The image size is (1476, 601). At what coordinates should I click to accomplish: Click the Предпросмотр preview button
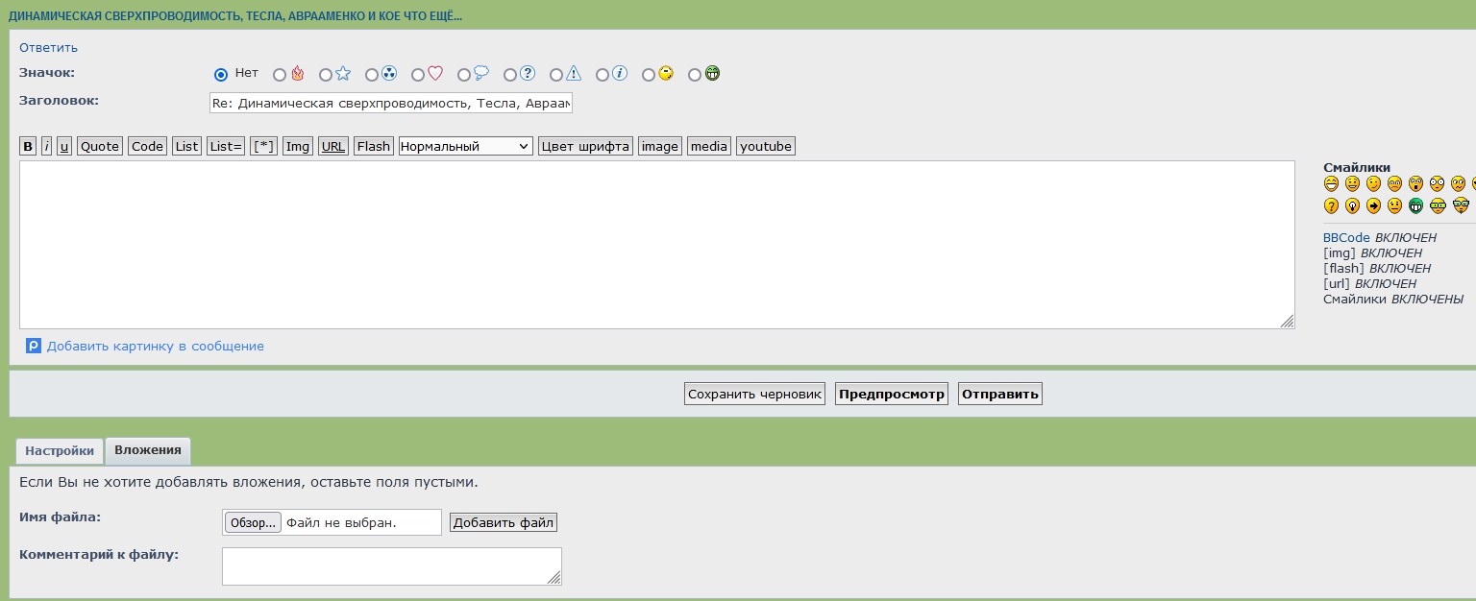(891, 394)
